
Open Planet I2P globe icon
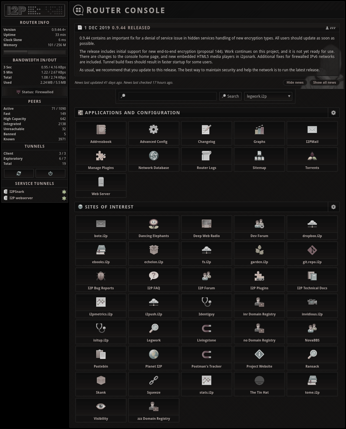[154, 354]
